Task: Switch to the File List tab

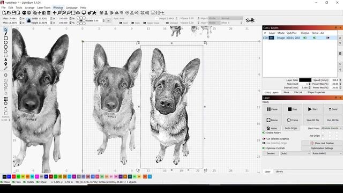Action: (298, 92)
